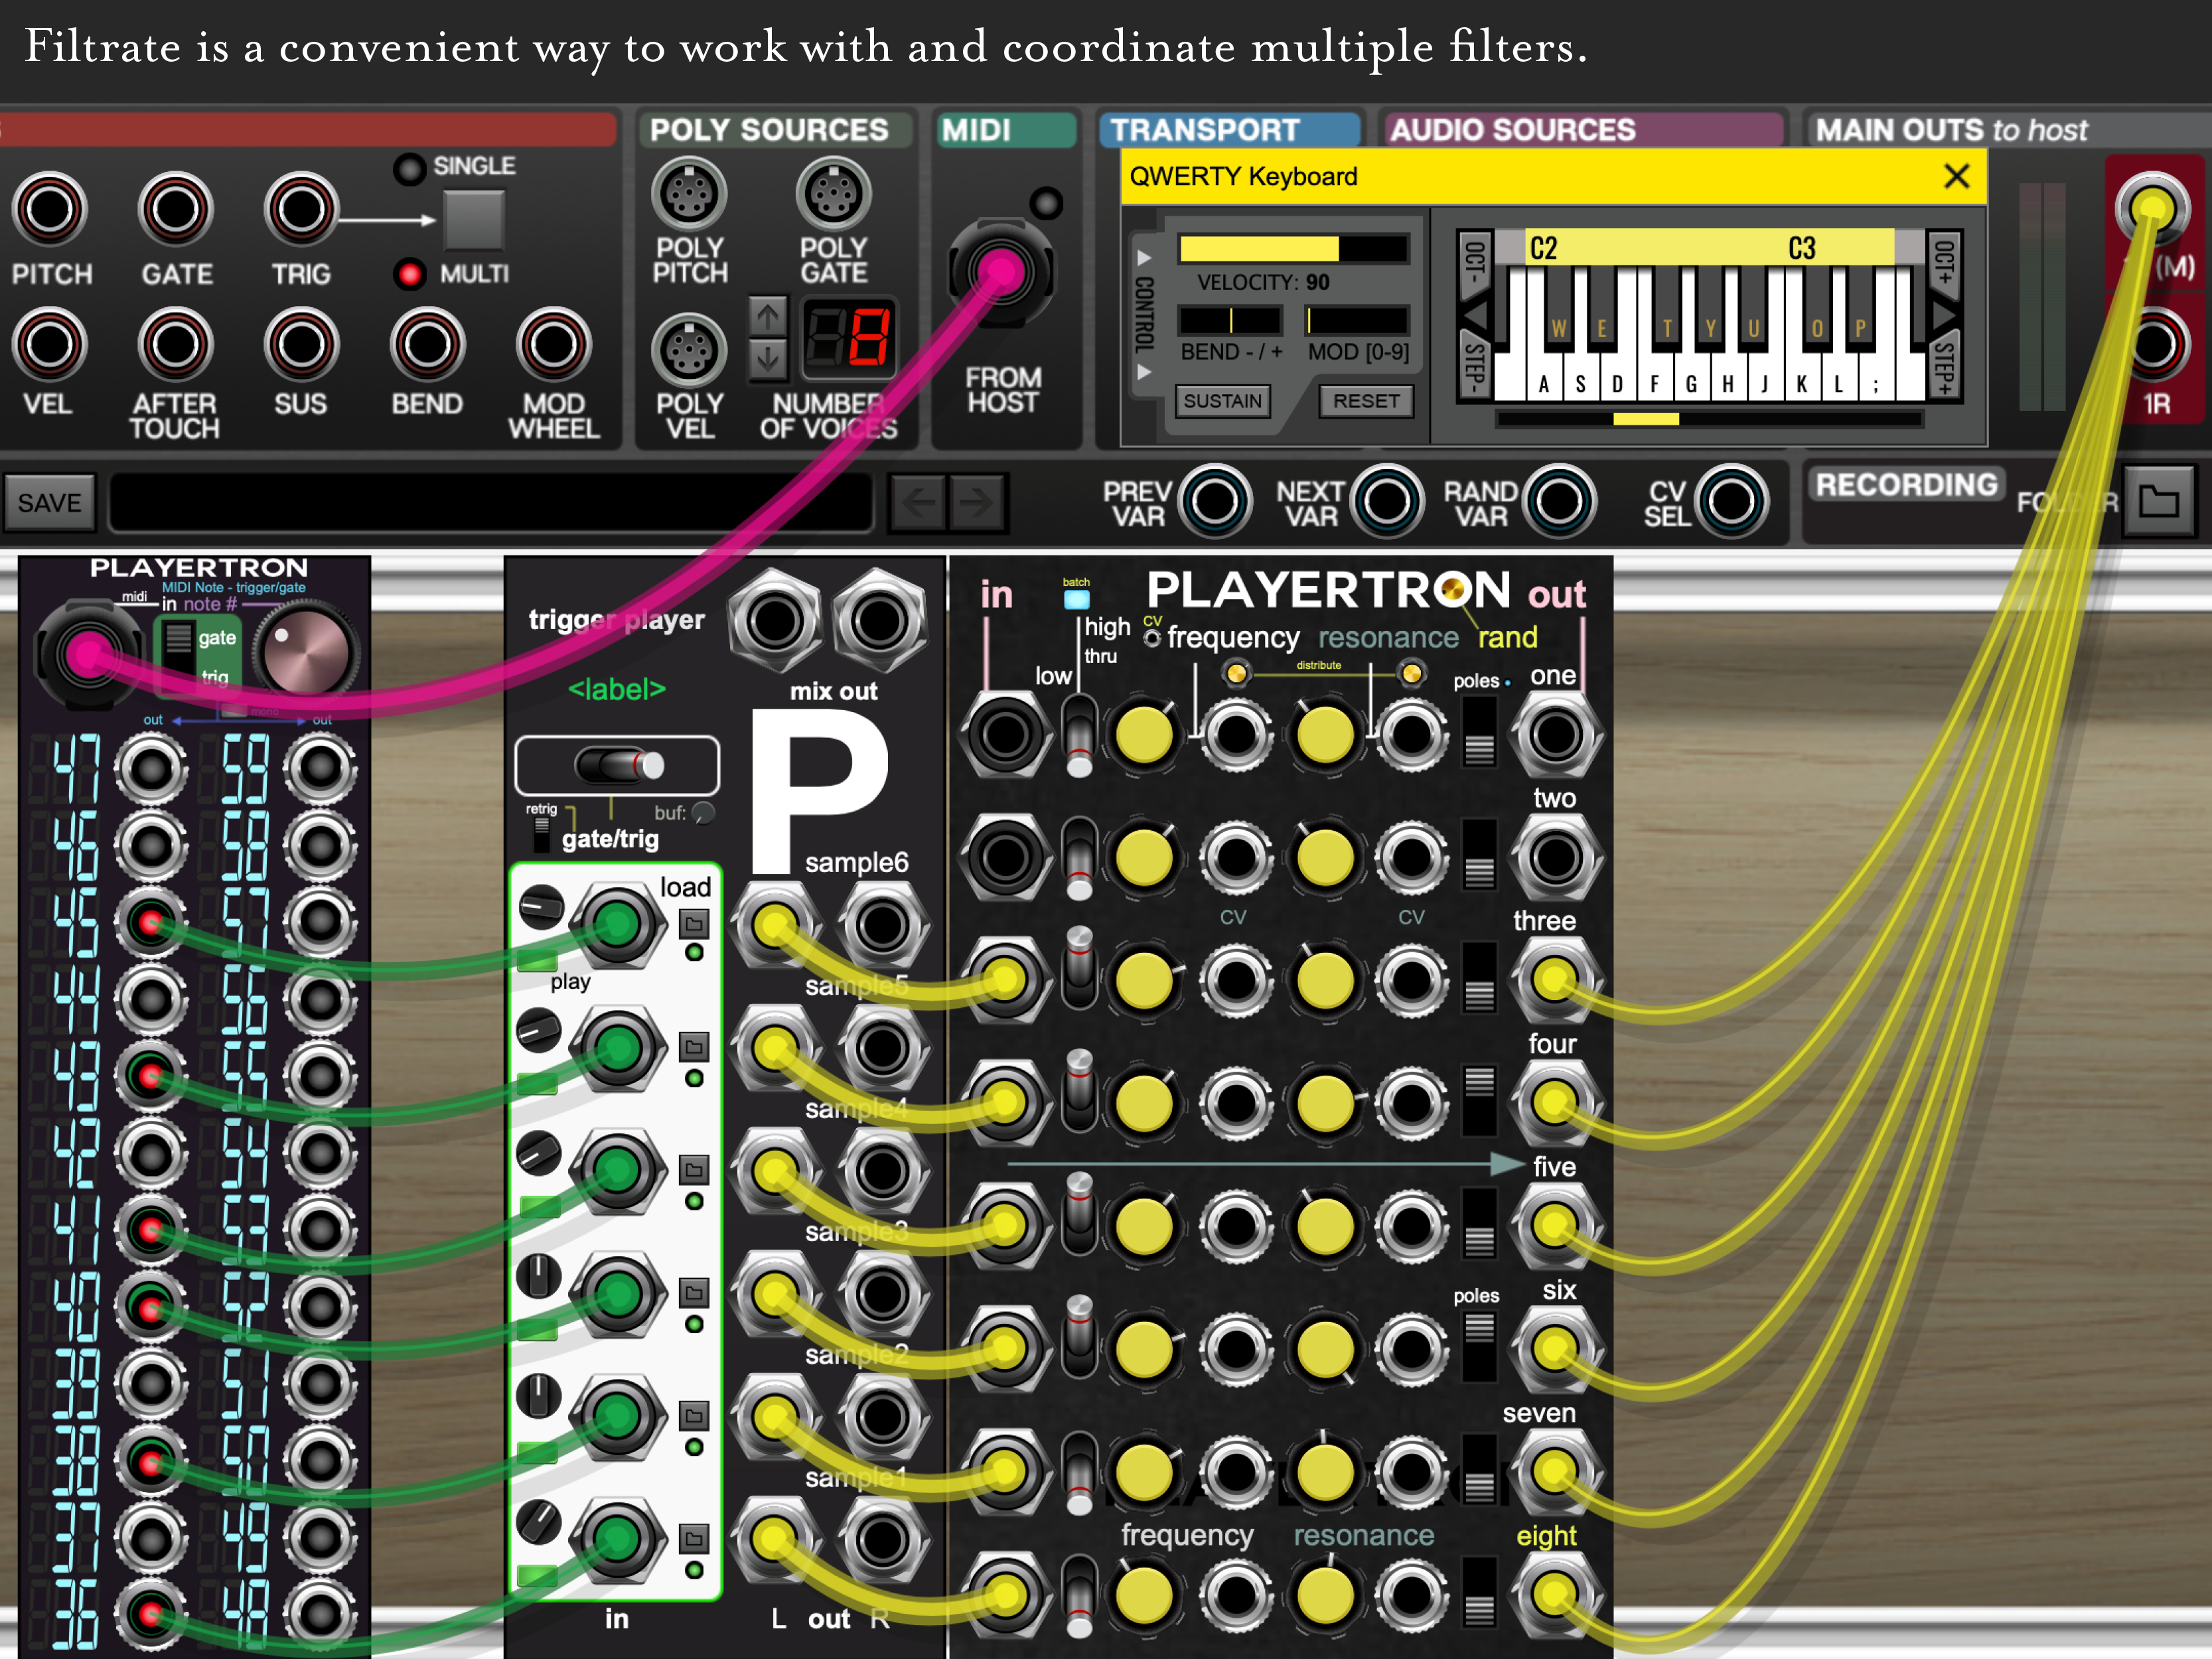Select the MULTI mode red indicator
The image size is (2212, 1659).
pyautogui.click(x=409, y=273)
